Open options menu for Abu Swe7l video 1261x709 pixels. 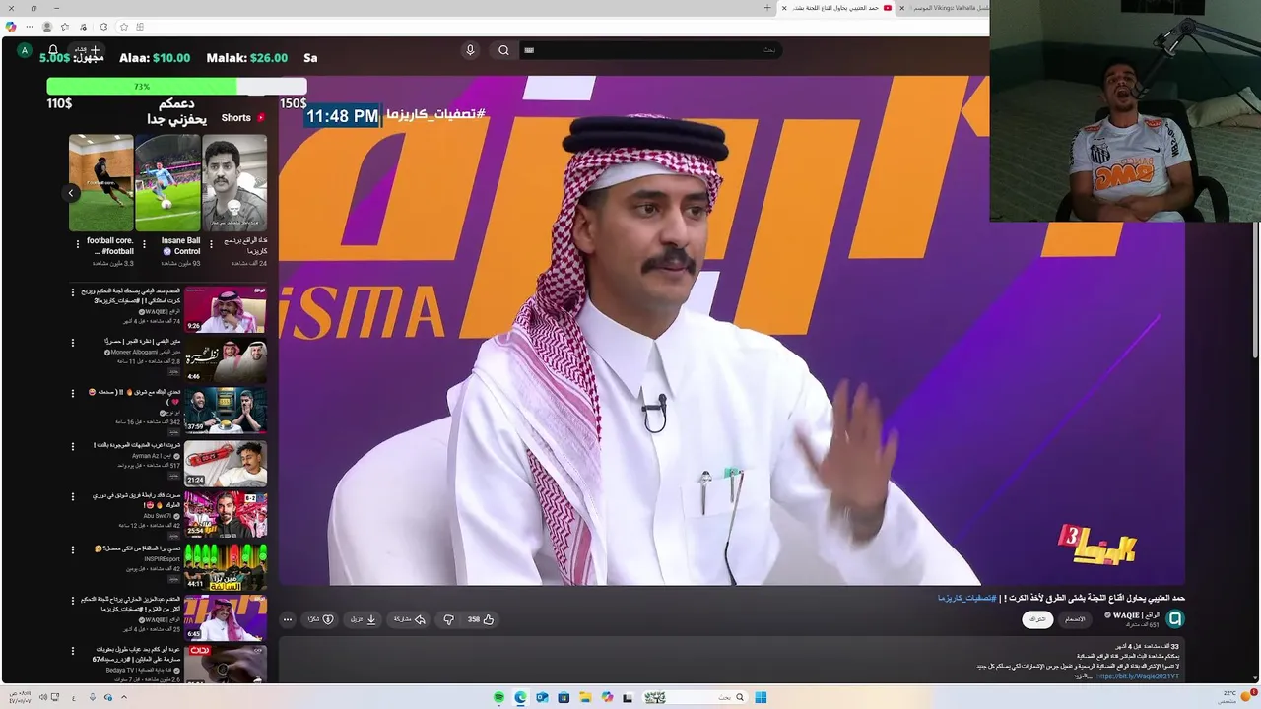point(72,497)
